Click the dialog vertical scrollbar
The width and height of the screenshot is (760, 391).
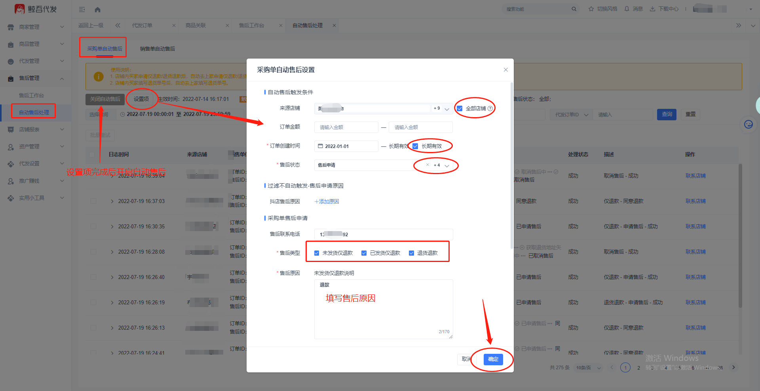coord(511,166)
